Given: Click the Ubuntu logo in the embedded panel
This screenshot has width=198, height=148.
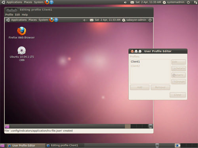Looking at the screenshot, I should (x=8, y=20).
